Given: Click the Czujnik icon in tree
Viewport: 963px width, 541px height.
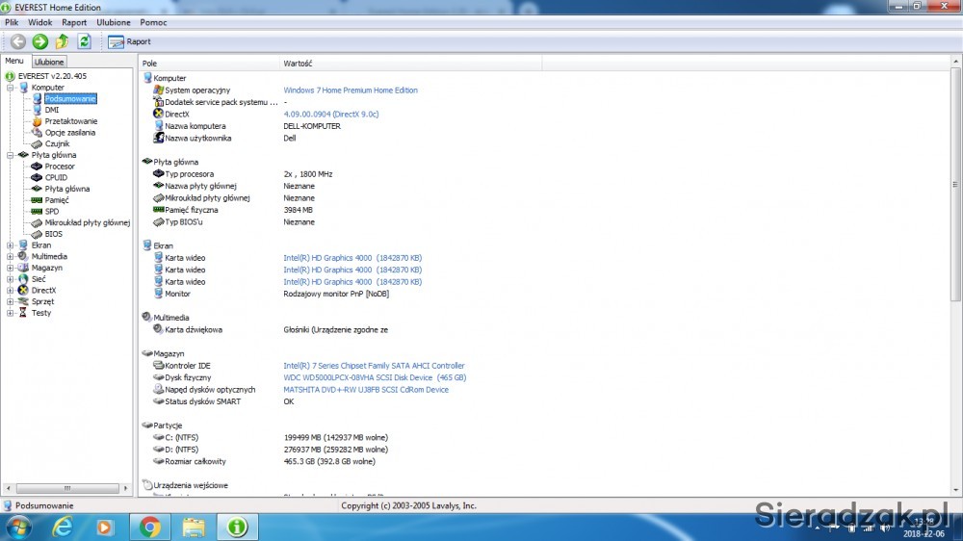Looking at the screenshot, I should coord(37,143).
